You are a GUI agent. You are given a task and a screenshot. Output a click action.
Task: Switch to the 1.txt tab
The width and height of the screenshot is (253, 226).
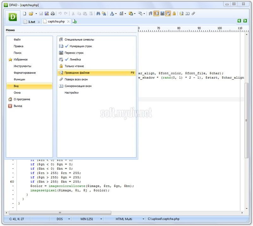[x=31, y=22]
